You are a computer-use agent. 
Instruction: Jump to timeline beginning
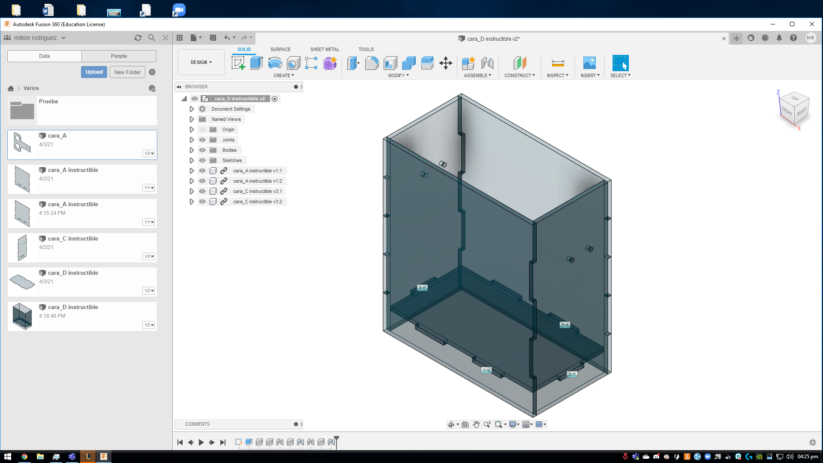click(x=180, y=442)
